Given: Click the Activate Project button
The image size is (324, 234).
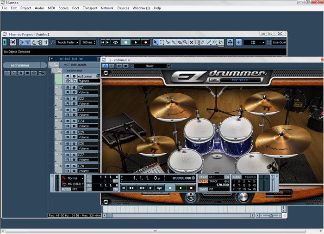Looking at the screenshot, I should (x=5, y=42).
